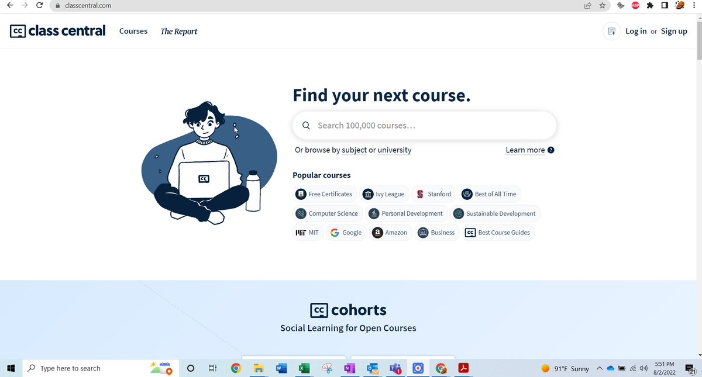The height and width of the screenshot is (377, 702).
Task: Go back with the browser back arrow
Action: [x=10, y=5]
